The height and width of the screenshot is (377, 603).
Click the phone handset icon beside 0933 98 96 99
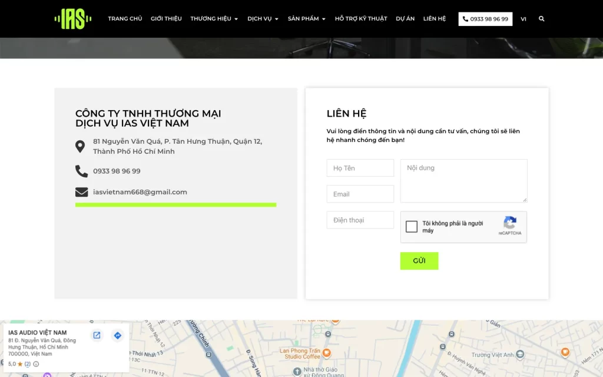point(81,171)
